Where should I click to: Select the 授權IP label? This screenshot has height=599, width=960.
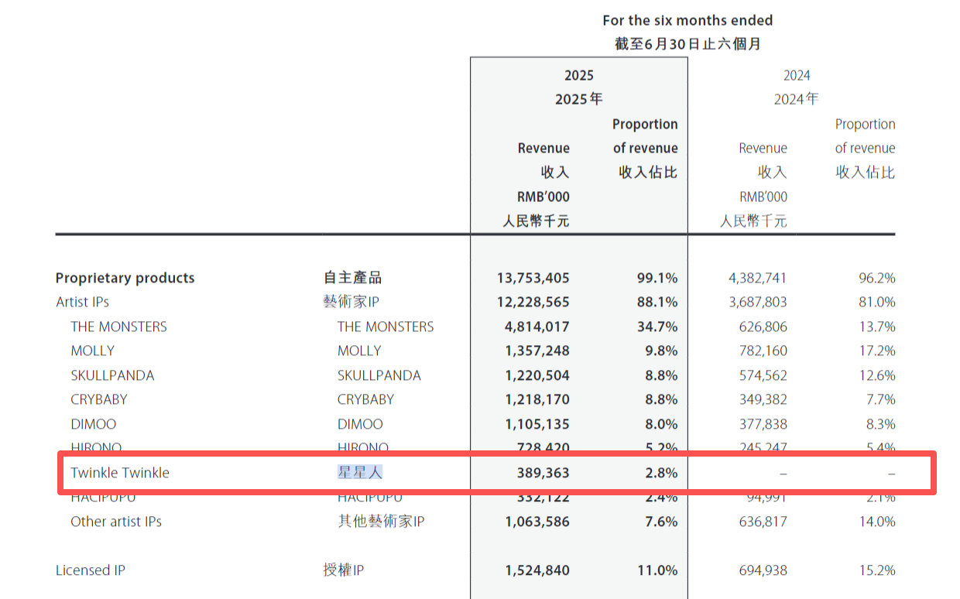tap(343, 570)
